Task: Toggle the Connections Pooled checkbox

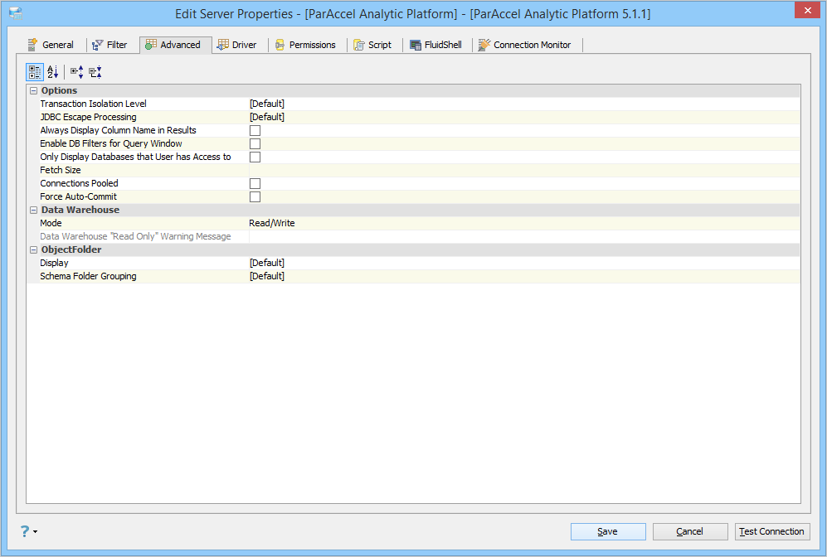Action: click(255, 183)
